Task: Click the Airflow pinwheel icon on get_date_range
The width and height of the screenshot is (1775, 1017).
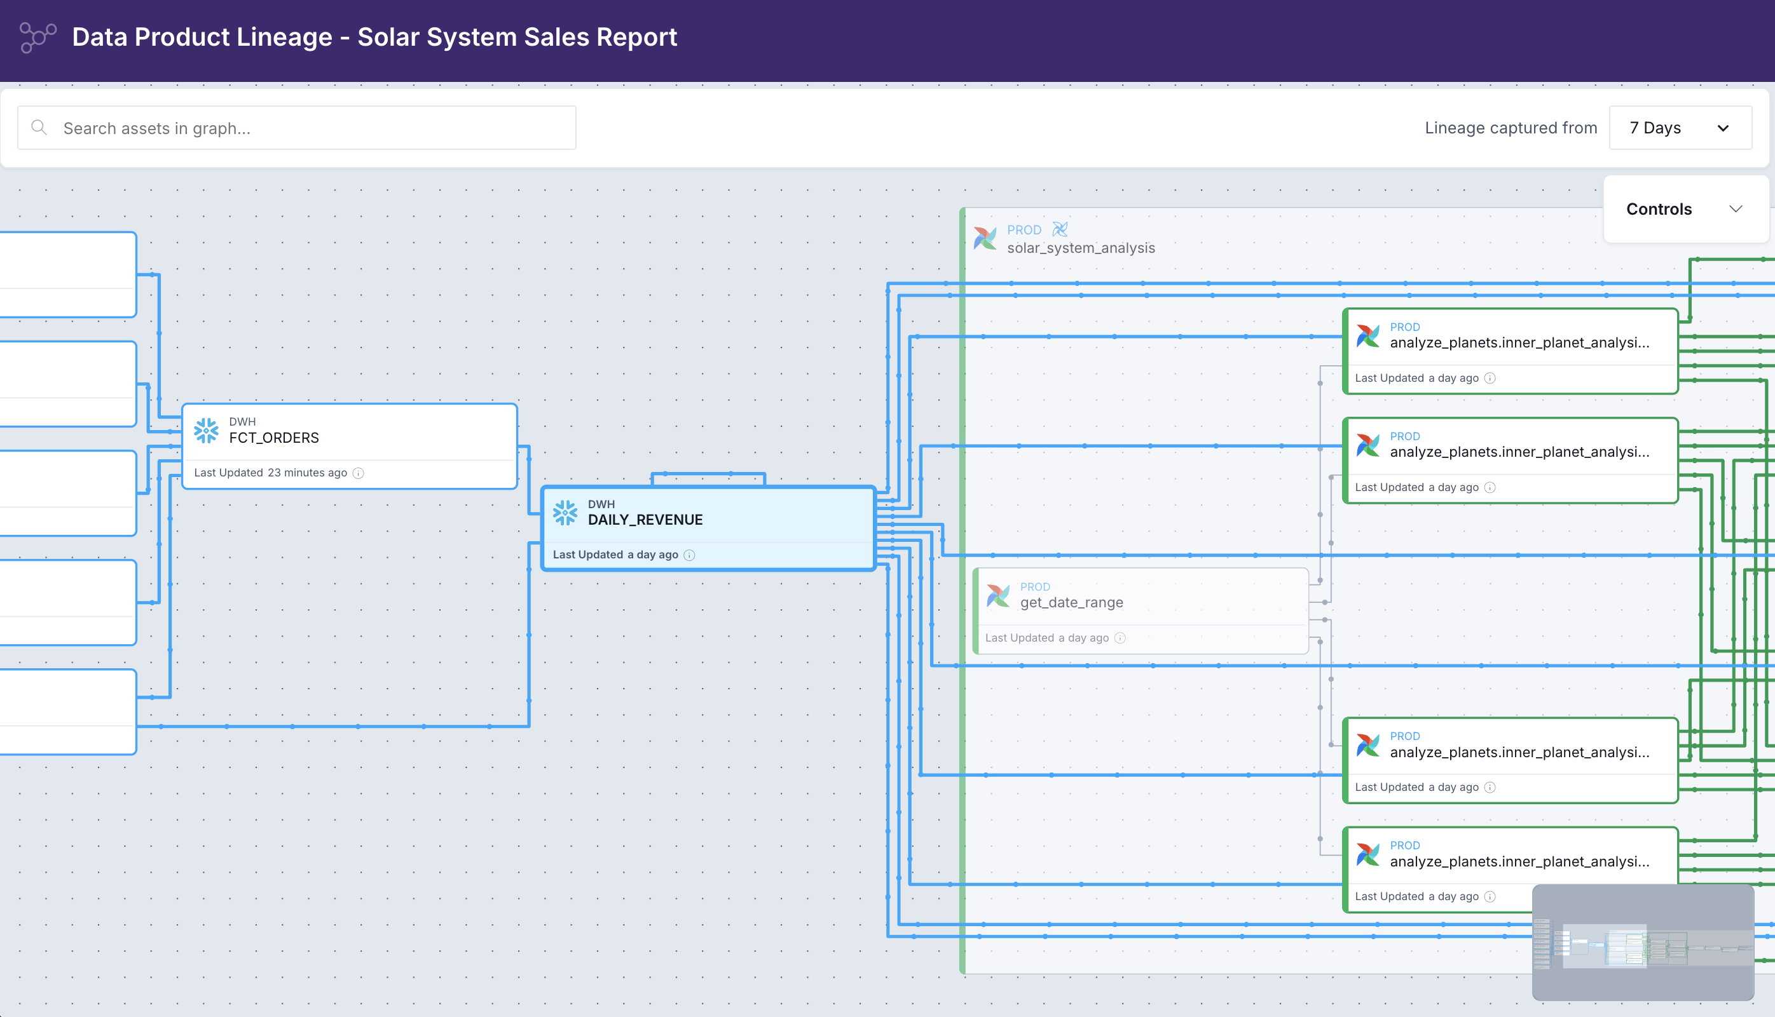Action: [998, 595]
